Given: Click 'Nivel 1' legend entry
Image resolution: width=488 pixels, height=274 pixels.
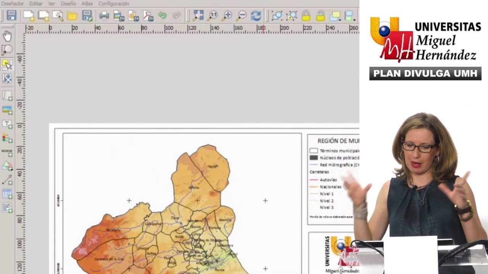Looking at the screenshot, I should 327,194.
